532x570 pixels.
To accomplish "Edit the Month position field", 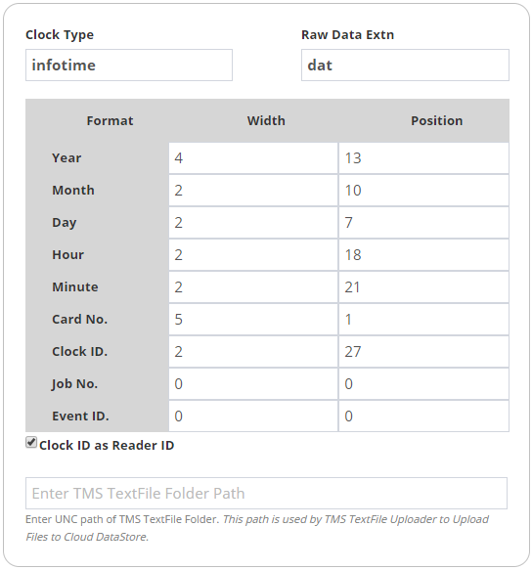I will click(x=423, y=191).
